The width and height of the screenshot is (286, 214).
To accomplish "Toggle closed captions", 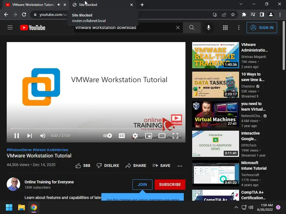I will (122, 136).
